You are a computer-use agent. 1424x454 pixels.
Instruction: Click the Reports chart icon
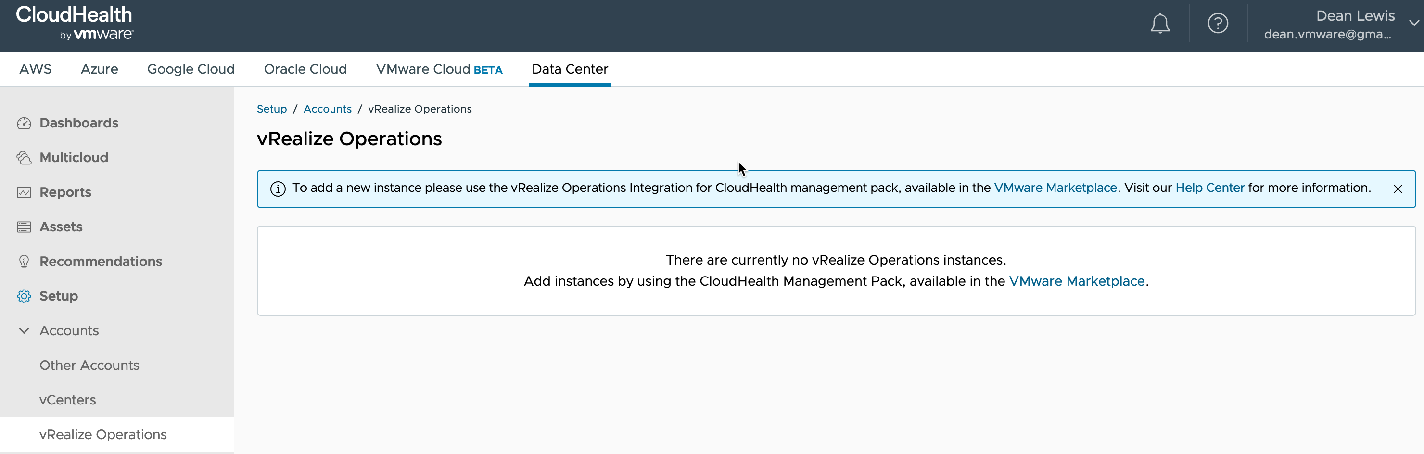[24, 192]
